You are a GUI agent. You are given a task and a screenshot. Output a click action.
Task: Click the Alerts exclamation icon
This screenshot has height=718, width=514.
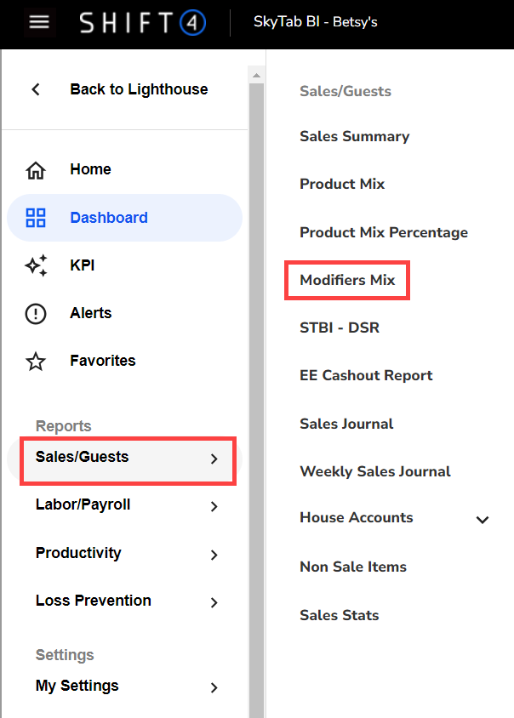click(x=36, y=314)
